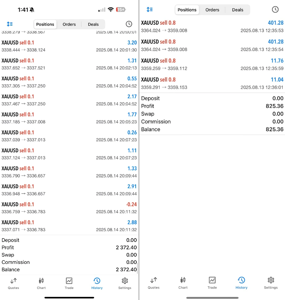Open Quotes in the right screen's bottom bar
This screenshot has width=285, height=300.
pyautogui.click(x=153, y=282)
